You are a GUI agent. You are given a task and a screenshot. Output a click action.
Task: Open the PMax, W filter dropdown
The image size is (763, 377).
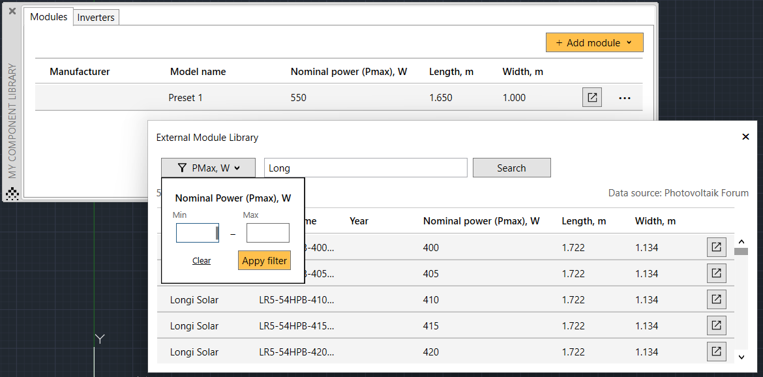(x=208, y=168)
